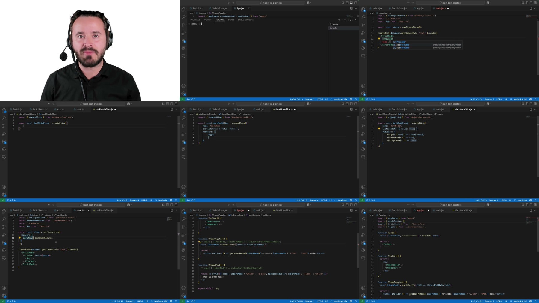Screen dimensions: 539x303
Task: Open Explorer in the terminal window's activity bar
Action: pyautogui.click(x=184, y=10)
